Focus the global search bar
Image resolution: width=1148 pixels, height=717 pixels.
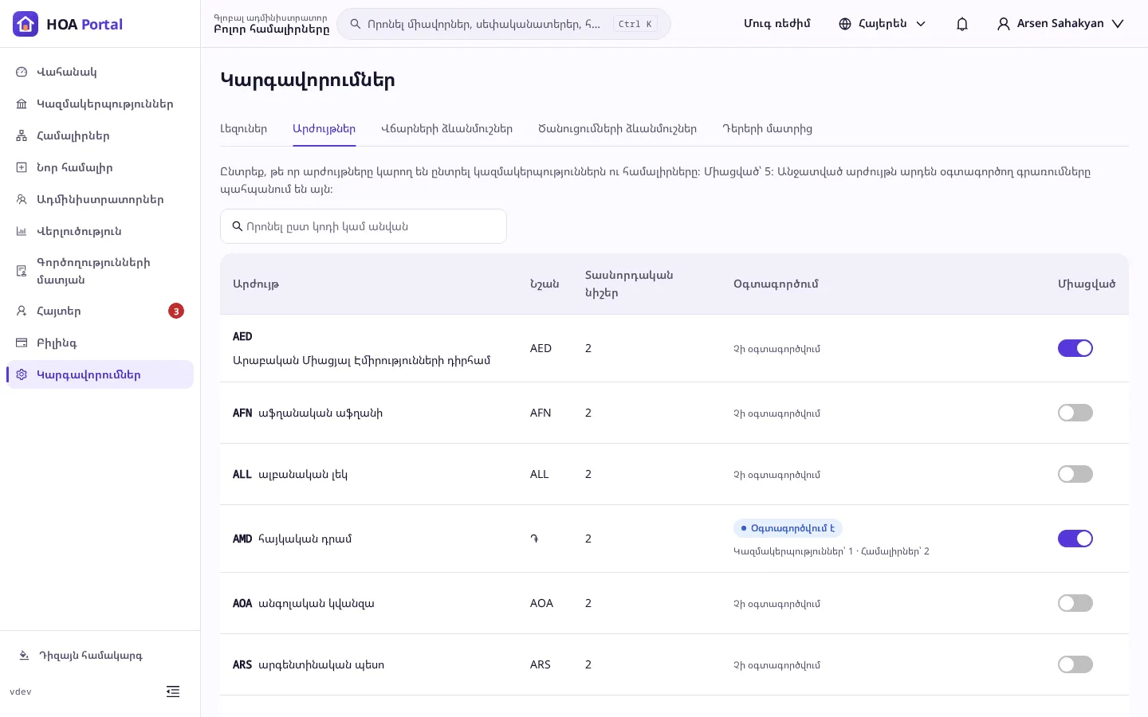click(504, 24)
